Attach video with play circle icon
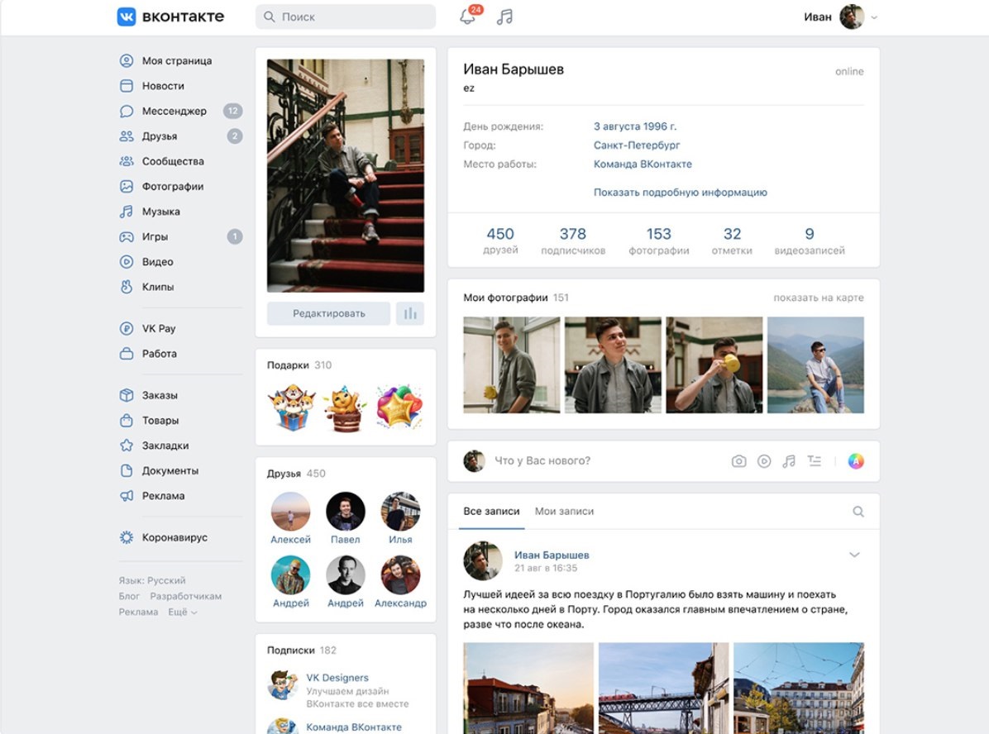 (764, 461)
